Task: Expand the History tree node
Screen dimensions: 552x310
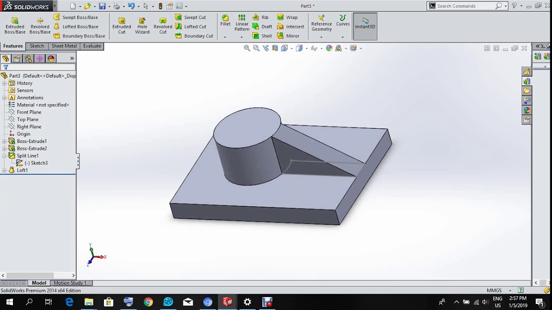Action: point(4,83)
